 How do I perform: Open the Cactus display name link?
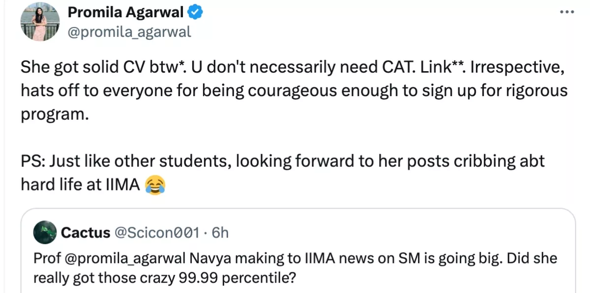click(85, 232)
